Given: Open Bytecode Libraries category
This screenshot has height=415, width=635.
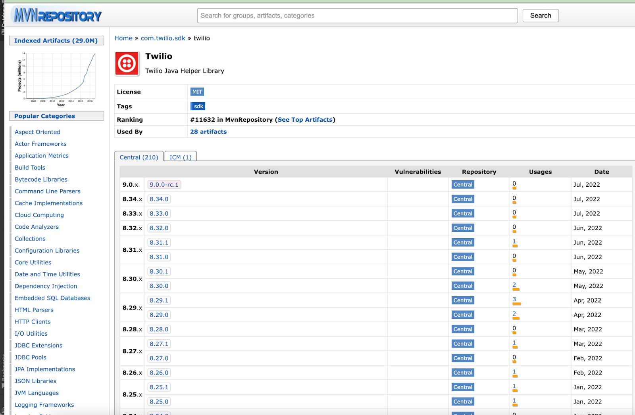Looking at the screenshot, I should pos(41,180).
